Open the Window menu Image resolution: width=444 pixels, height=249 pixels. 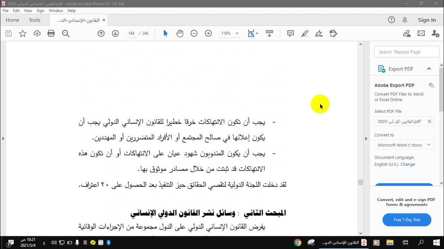[x=56, y=11]
